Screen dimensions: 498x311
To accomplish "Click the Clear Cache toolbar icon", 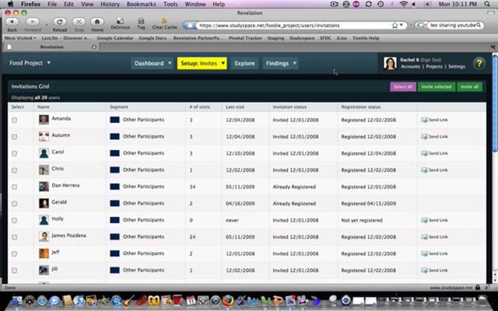I will pos(164,21).
